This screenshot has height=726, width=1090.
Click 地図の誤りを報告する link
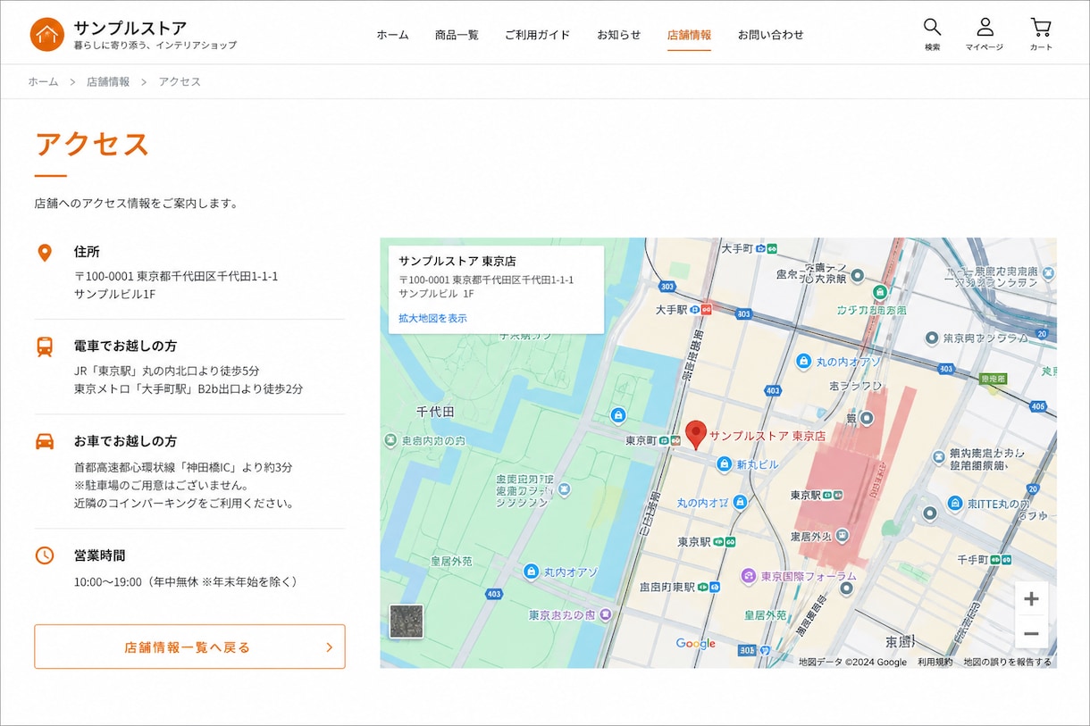(1007, 662)
